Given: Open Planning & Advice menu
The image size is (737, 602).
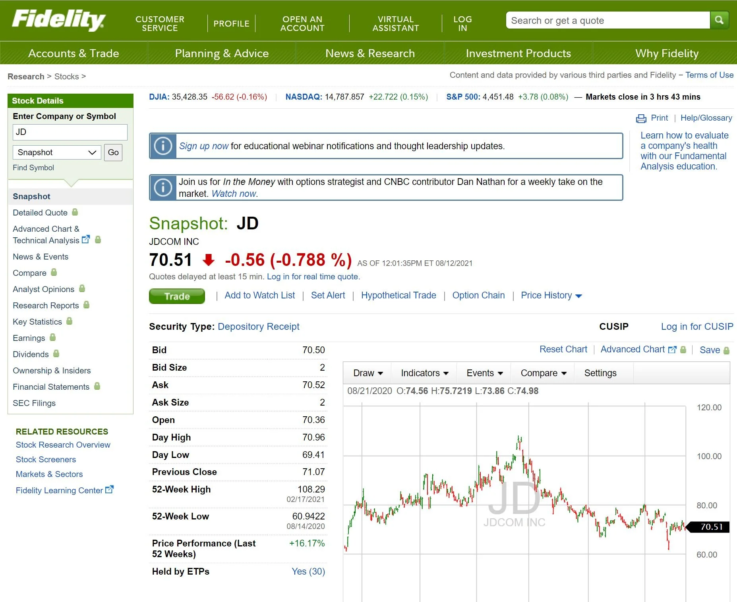Looking at the screenshot, I should 222,53.
